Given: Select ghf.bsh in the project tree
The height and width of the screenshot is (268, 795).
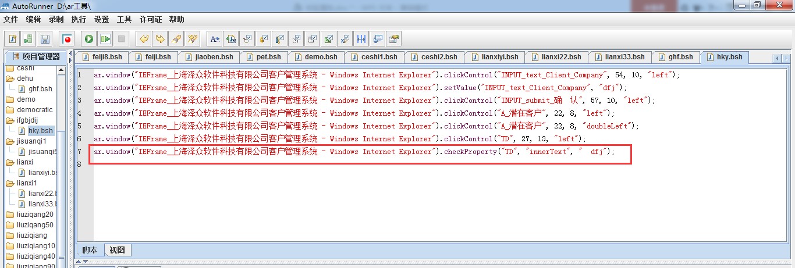Looking at the screenshot, I should pyautogui.click(x=40, y=89).
